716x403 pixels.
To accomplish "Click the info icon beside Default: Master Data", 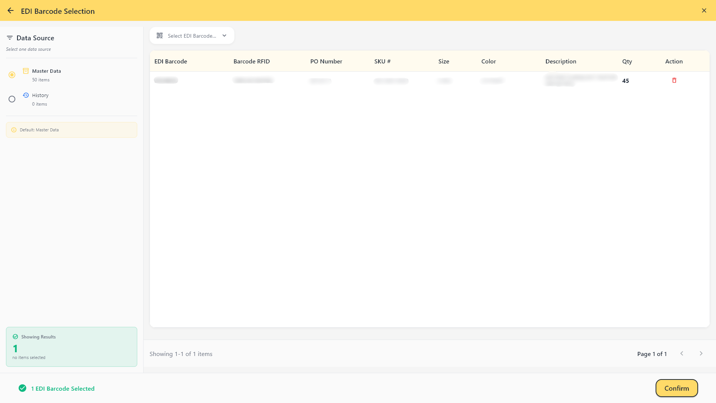I will (14, 130).
